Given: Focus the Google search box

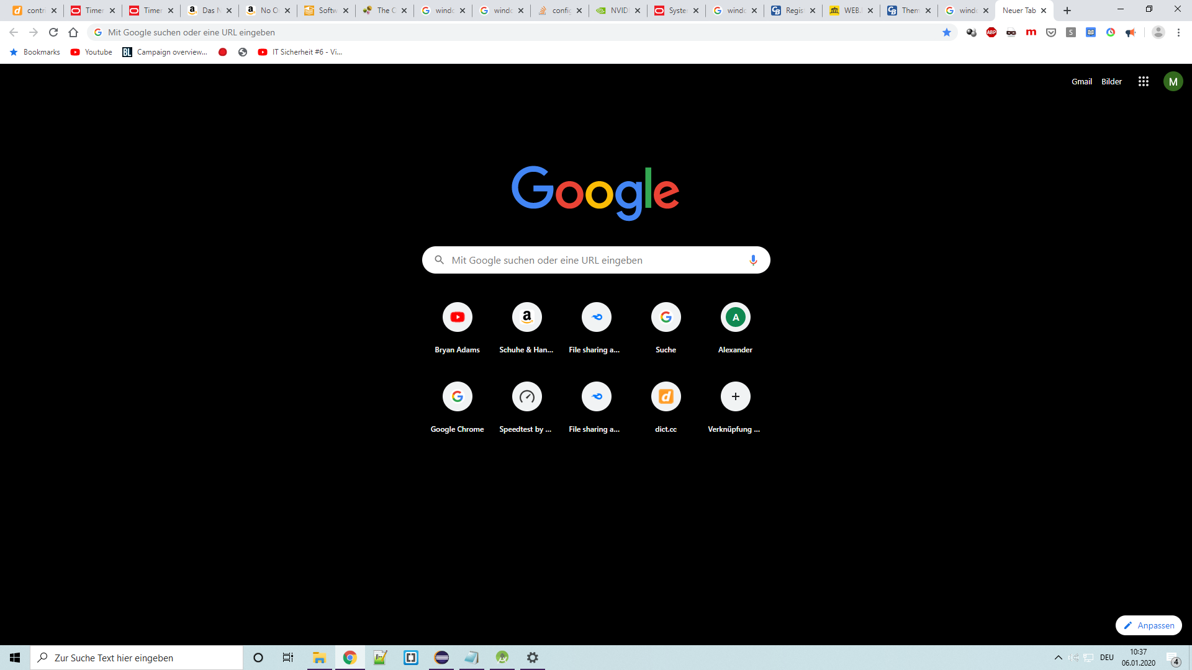Looking at the screenshot, I should point(596,260).
